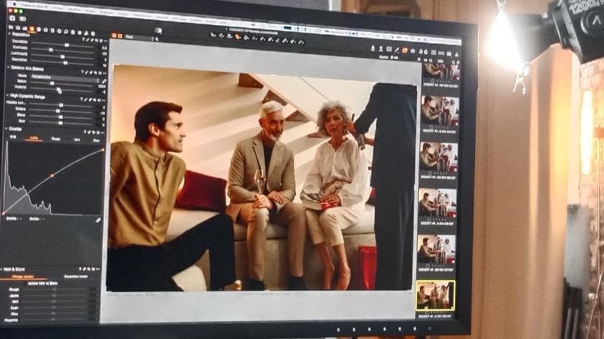604x339 pixels.
Task: Open the orange-highlighted Exposure tool tab icon
Action: point(32,29)
